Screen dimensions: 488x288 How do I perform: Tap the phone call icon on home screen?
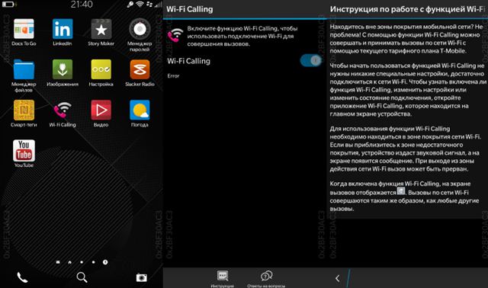tap(22, 277)
